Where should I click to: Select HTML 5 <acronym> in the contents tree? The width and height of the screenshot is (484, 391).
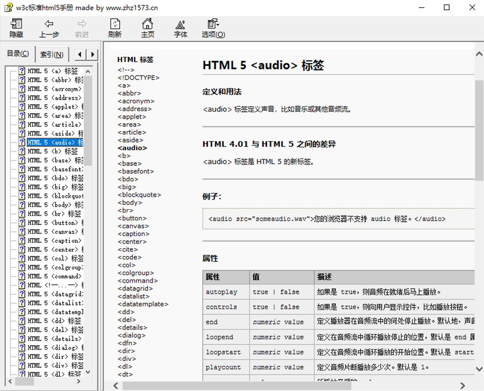(55, 89)
